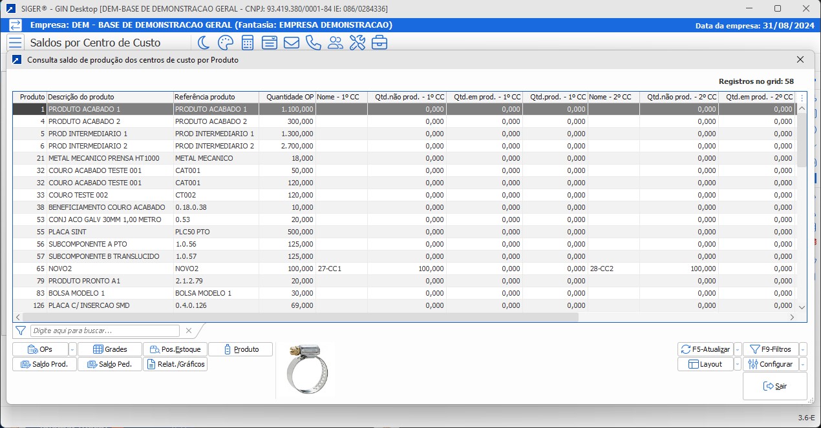This screenshot has width=821, height=428.
Task: Open the calculator tool icon
Action: tap(247, 42)
